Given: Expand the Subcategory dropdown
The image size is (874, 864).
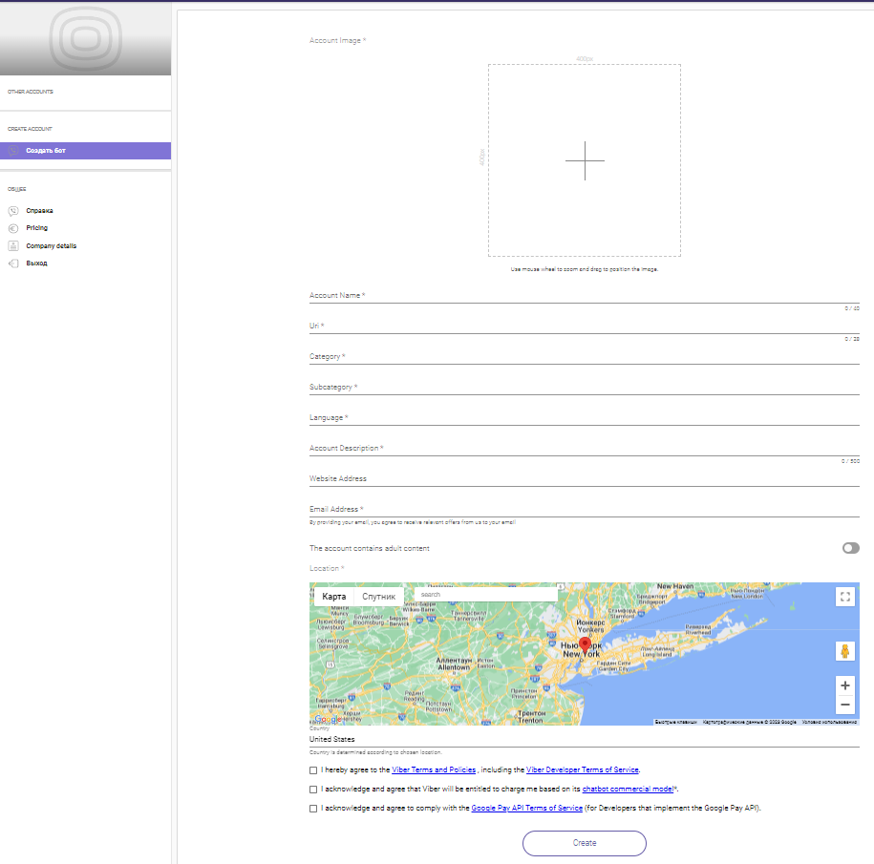Looking at the screenshot, I should pyautogui.click(x=584, y=388).
